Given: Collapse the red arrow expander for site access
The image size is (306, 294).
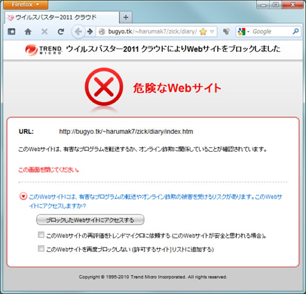Looking at the screenshot, I should [23, 196].
